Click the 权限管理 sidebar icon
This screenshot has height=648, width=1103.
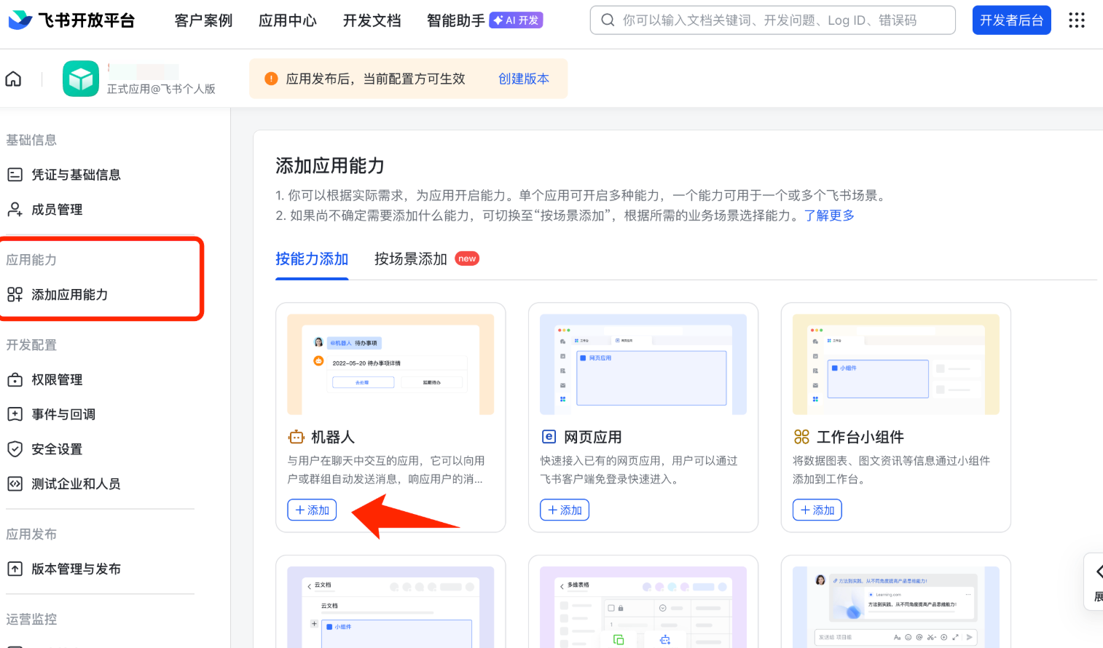pos(15,380)
